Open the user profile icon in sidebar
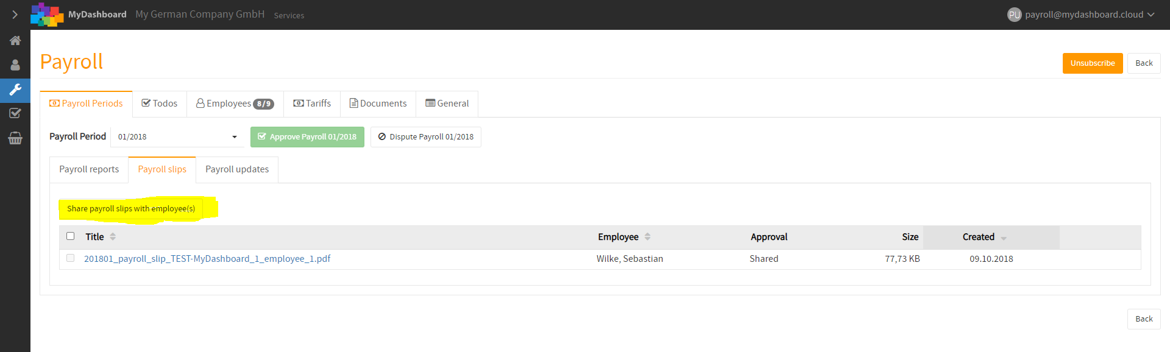 (15, 65)
